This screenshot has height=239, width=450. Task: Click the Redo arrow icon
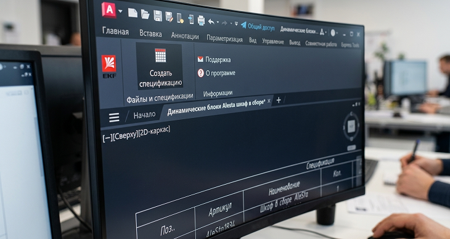224,23
